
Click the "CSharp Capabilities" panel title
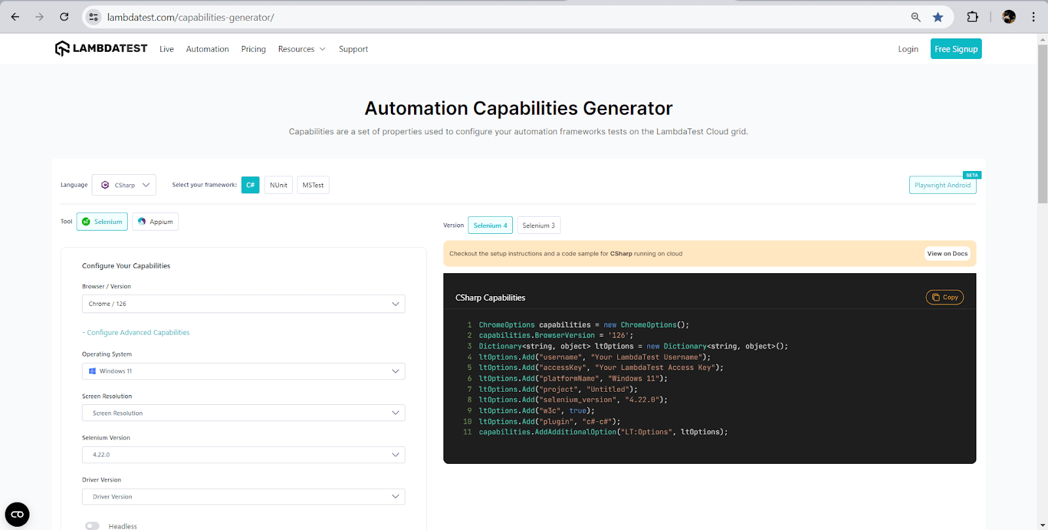tap(490, 297)
